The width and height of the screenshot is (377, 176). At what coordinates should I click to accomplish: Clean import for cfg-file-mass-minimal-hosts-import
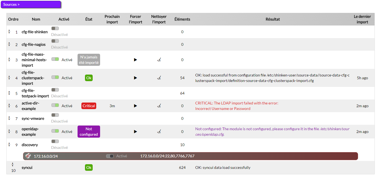pos(159,59)
